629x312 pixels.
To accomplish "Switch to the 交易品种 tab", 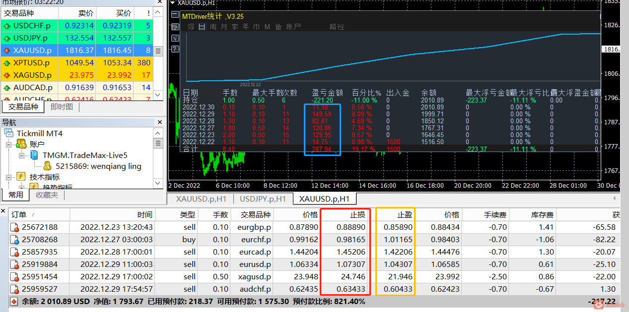I will [23, 106].
